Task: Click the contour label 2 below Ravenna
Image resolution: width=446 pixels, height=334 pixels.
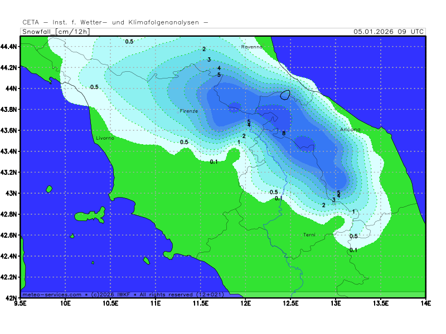Action: [204, 50]
